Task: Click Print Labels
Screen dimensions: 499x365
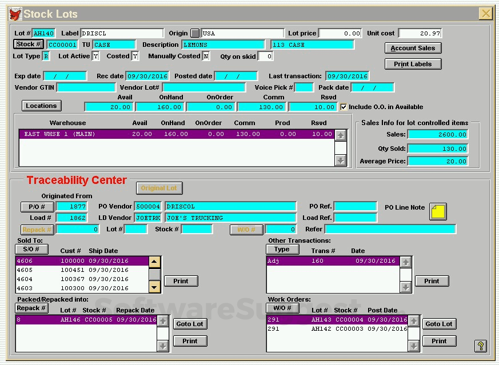Action: pos(413,63)
